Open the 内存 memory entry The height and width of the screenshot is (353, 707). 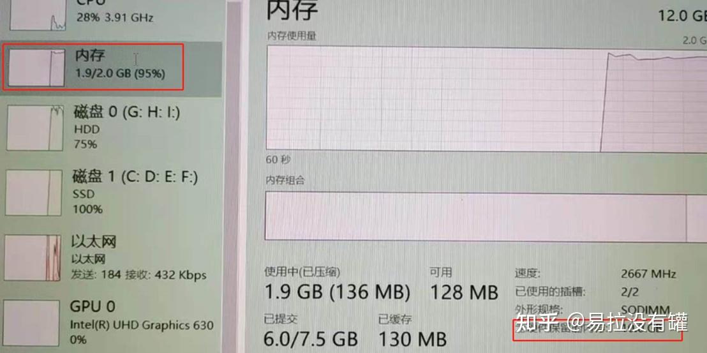click(x=110, y=67)
